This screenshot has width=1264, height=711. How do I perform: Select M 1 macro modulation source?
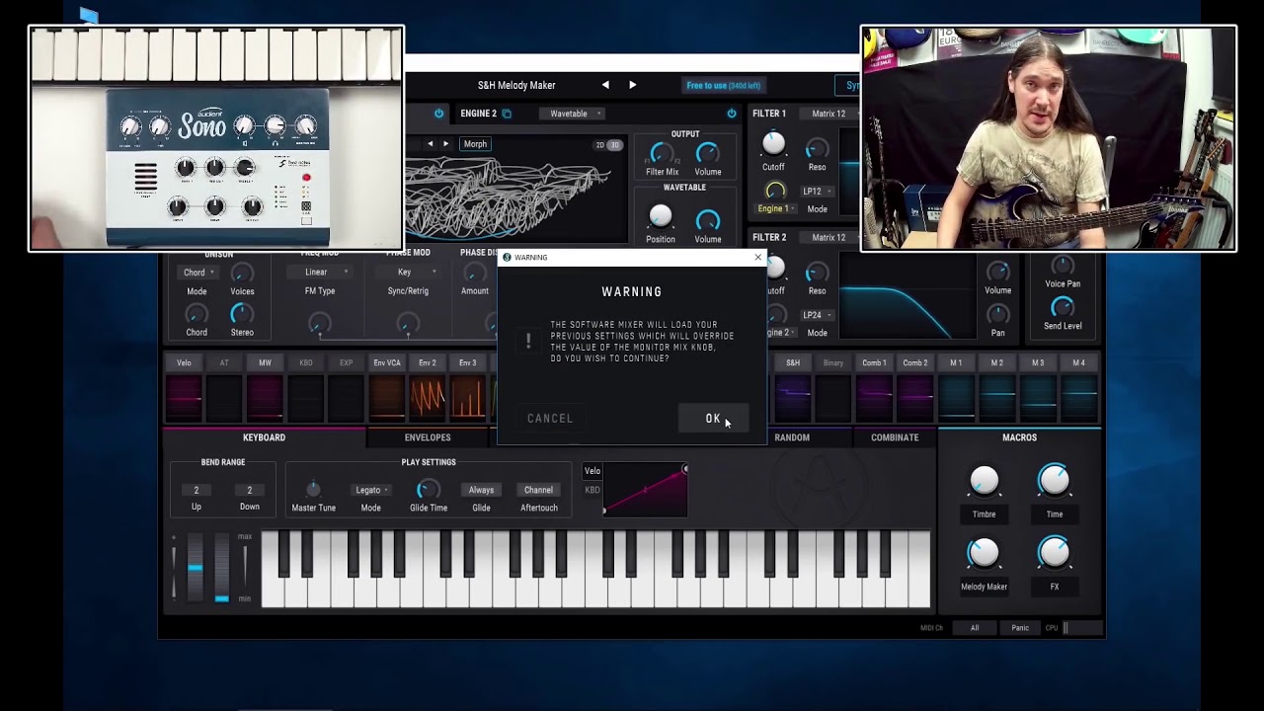pyautogui.click(x=956, y=363)
